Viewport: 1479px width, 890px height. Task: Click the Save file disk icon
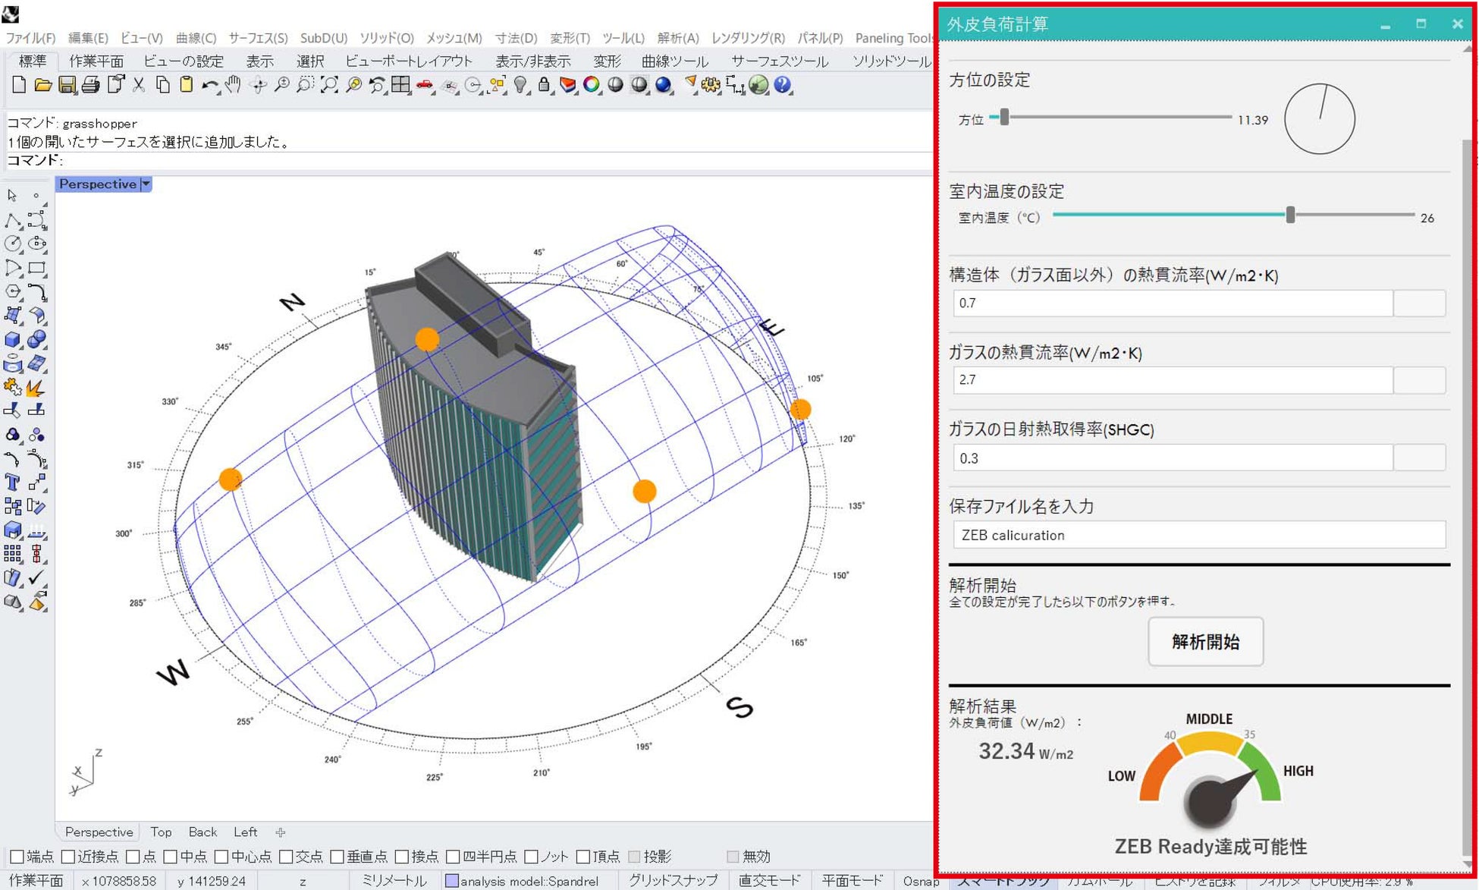click(x=67, y=85)
